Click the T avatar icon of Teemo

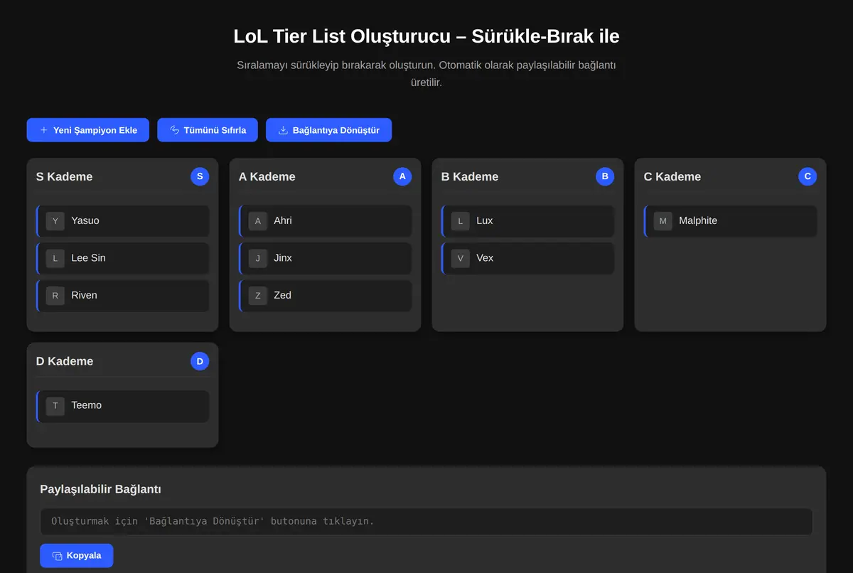[x=55, y=406]
